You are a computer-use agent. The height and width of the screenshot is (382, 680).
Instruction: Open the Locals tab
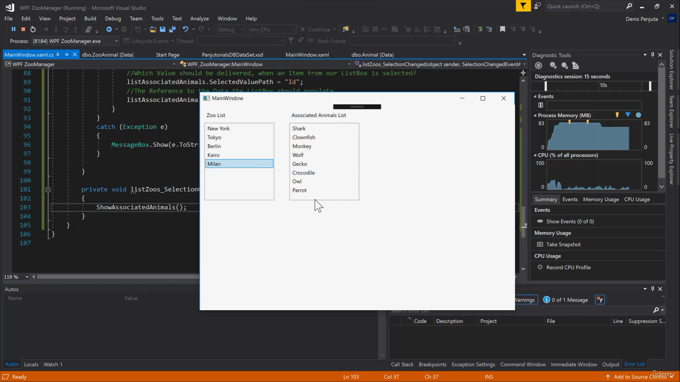(x=31, y=364)
